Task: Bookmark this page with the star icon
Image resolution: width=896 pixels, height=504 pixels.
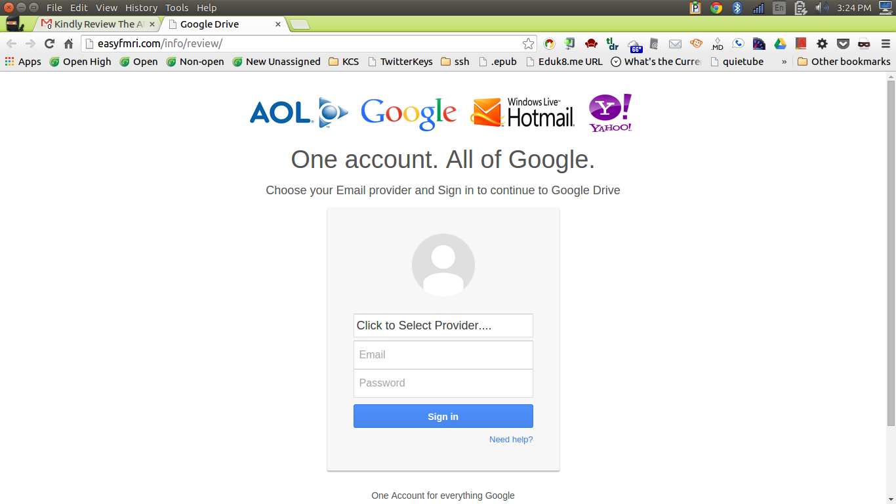Action: click(x=528, y=44)
